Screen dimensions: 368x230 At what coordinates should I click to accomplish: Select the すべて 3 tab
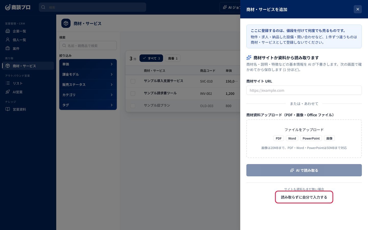[151, 58]
